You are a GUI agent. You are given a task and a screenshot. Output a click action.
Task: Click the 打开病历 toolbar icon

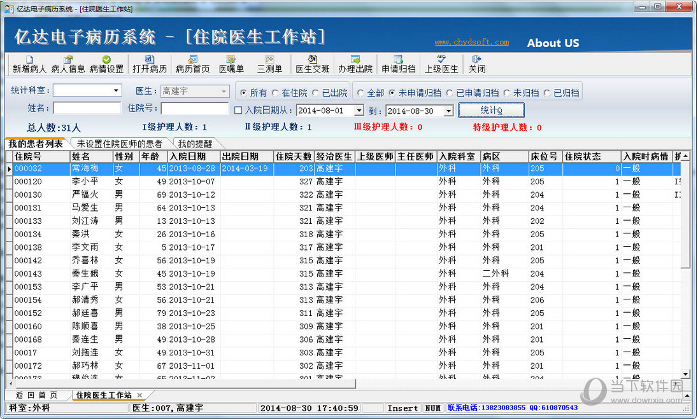150,64
